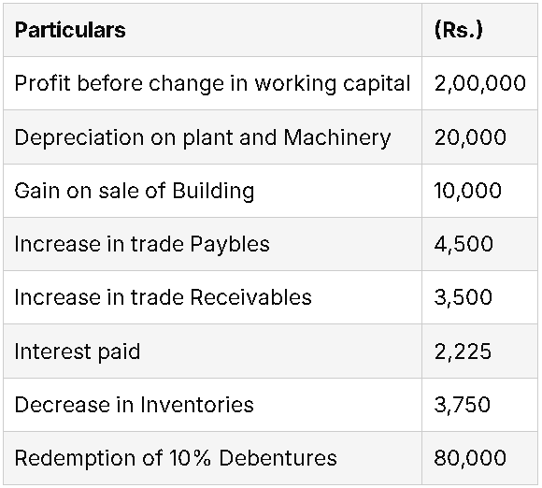Click the word Debentures in last row

[278, 458]
